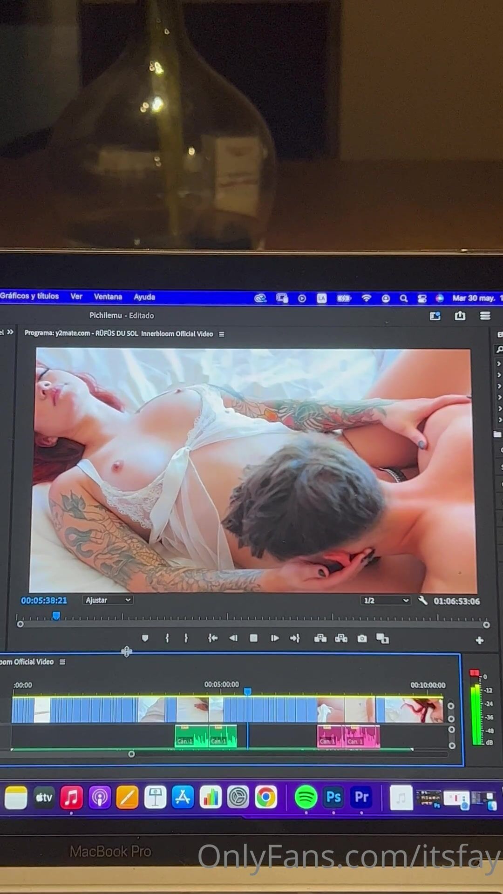This screenshot has width=503, height=894.
Task: Open the Ayuda menu
Action: 144,297
